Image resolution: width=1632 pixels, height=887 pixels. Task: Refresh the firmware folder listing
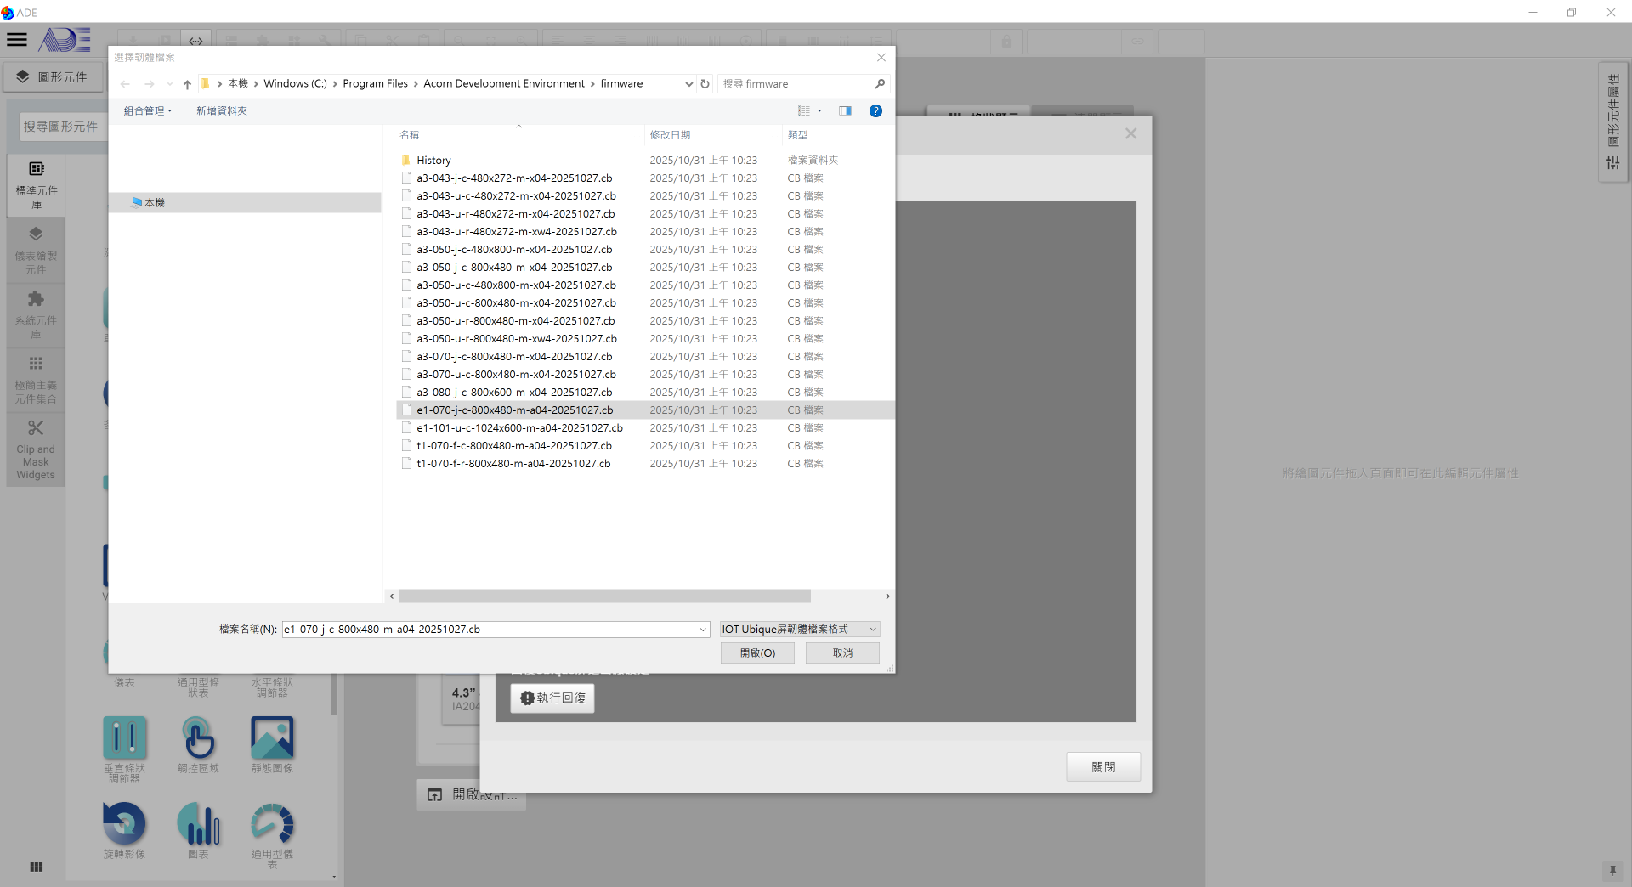705,84
